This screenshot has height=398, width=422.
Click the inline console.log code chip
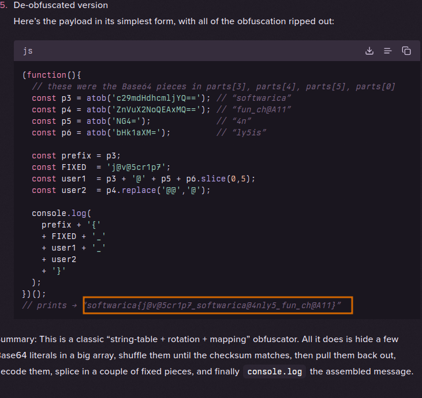(274, 372)
